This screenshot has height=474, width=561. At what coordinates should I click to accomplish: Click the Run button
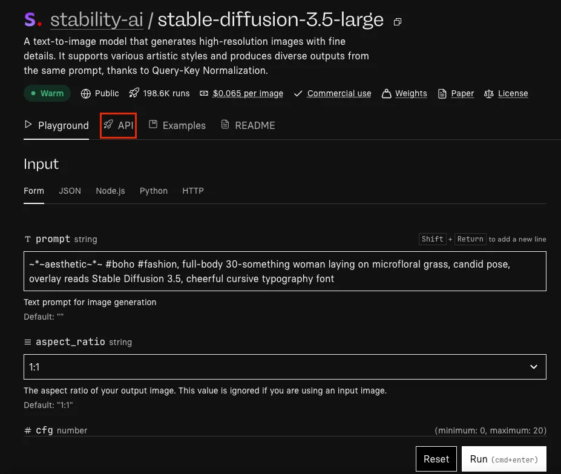504,459
